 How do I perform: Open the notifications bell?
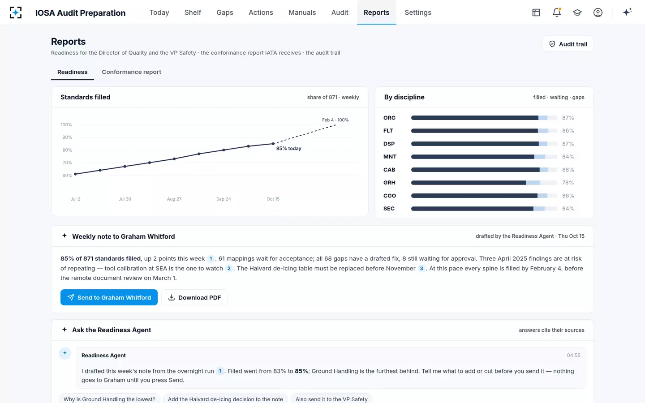pos(557,13)
